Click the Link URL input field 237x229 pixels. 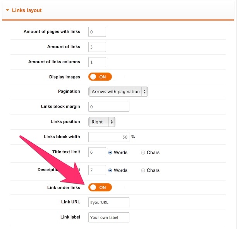pyautogui.click(x=109, y=202)
